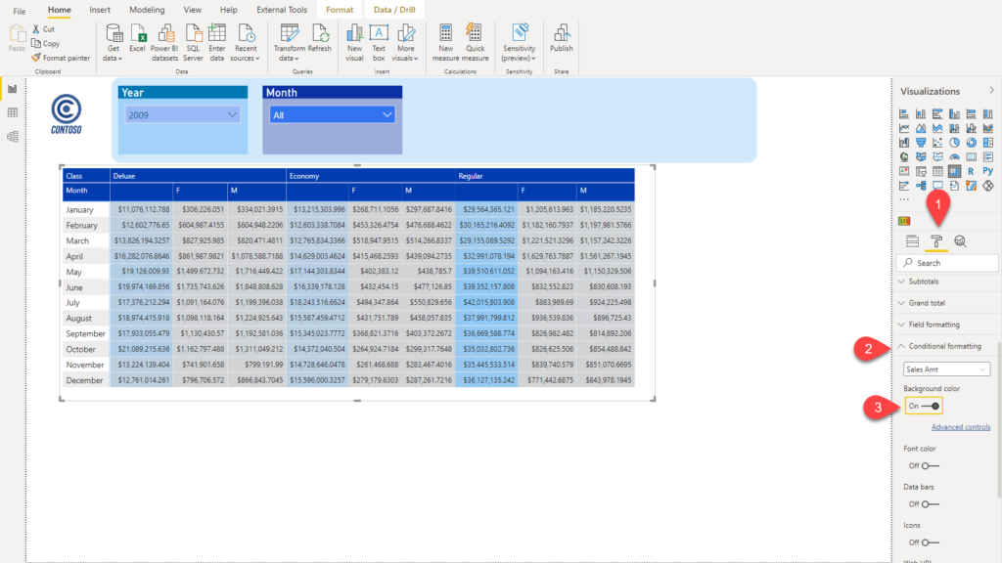Import data from Excel

[x=137, y=38]
